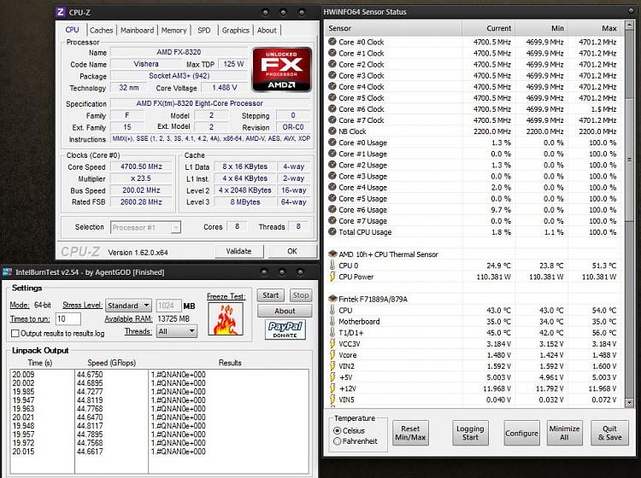Click the Core #0 Clock sensor icon
This screenshot has width=641, height=478.
(x=332, y=42)
